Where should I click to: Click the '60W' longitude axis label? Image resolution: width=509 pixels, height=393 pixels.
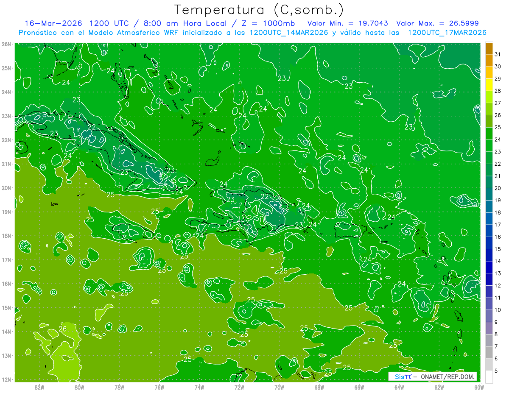[x=478, y=387]
